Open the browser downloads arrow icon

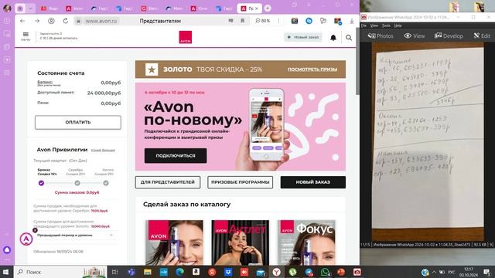click(351, 21)
